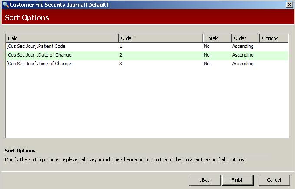Click the Order header beside Options

pyautogui.click(x=245, y=38)
